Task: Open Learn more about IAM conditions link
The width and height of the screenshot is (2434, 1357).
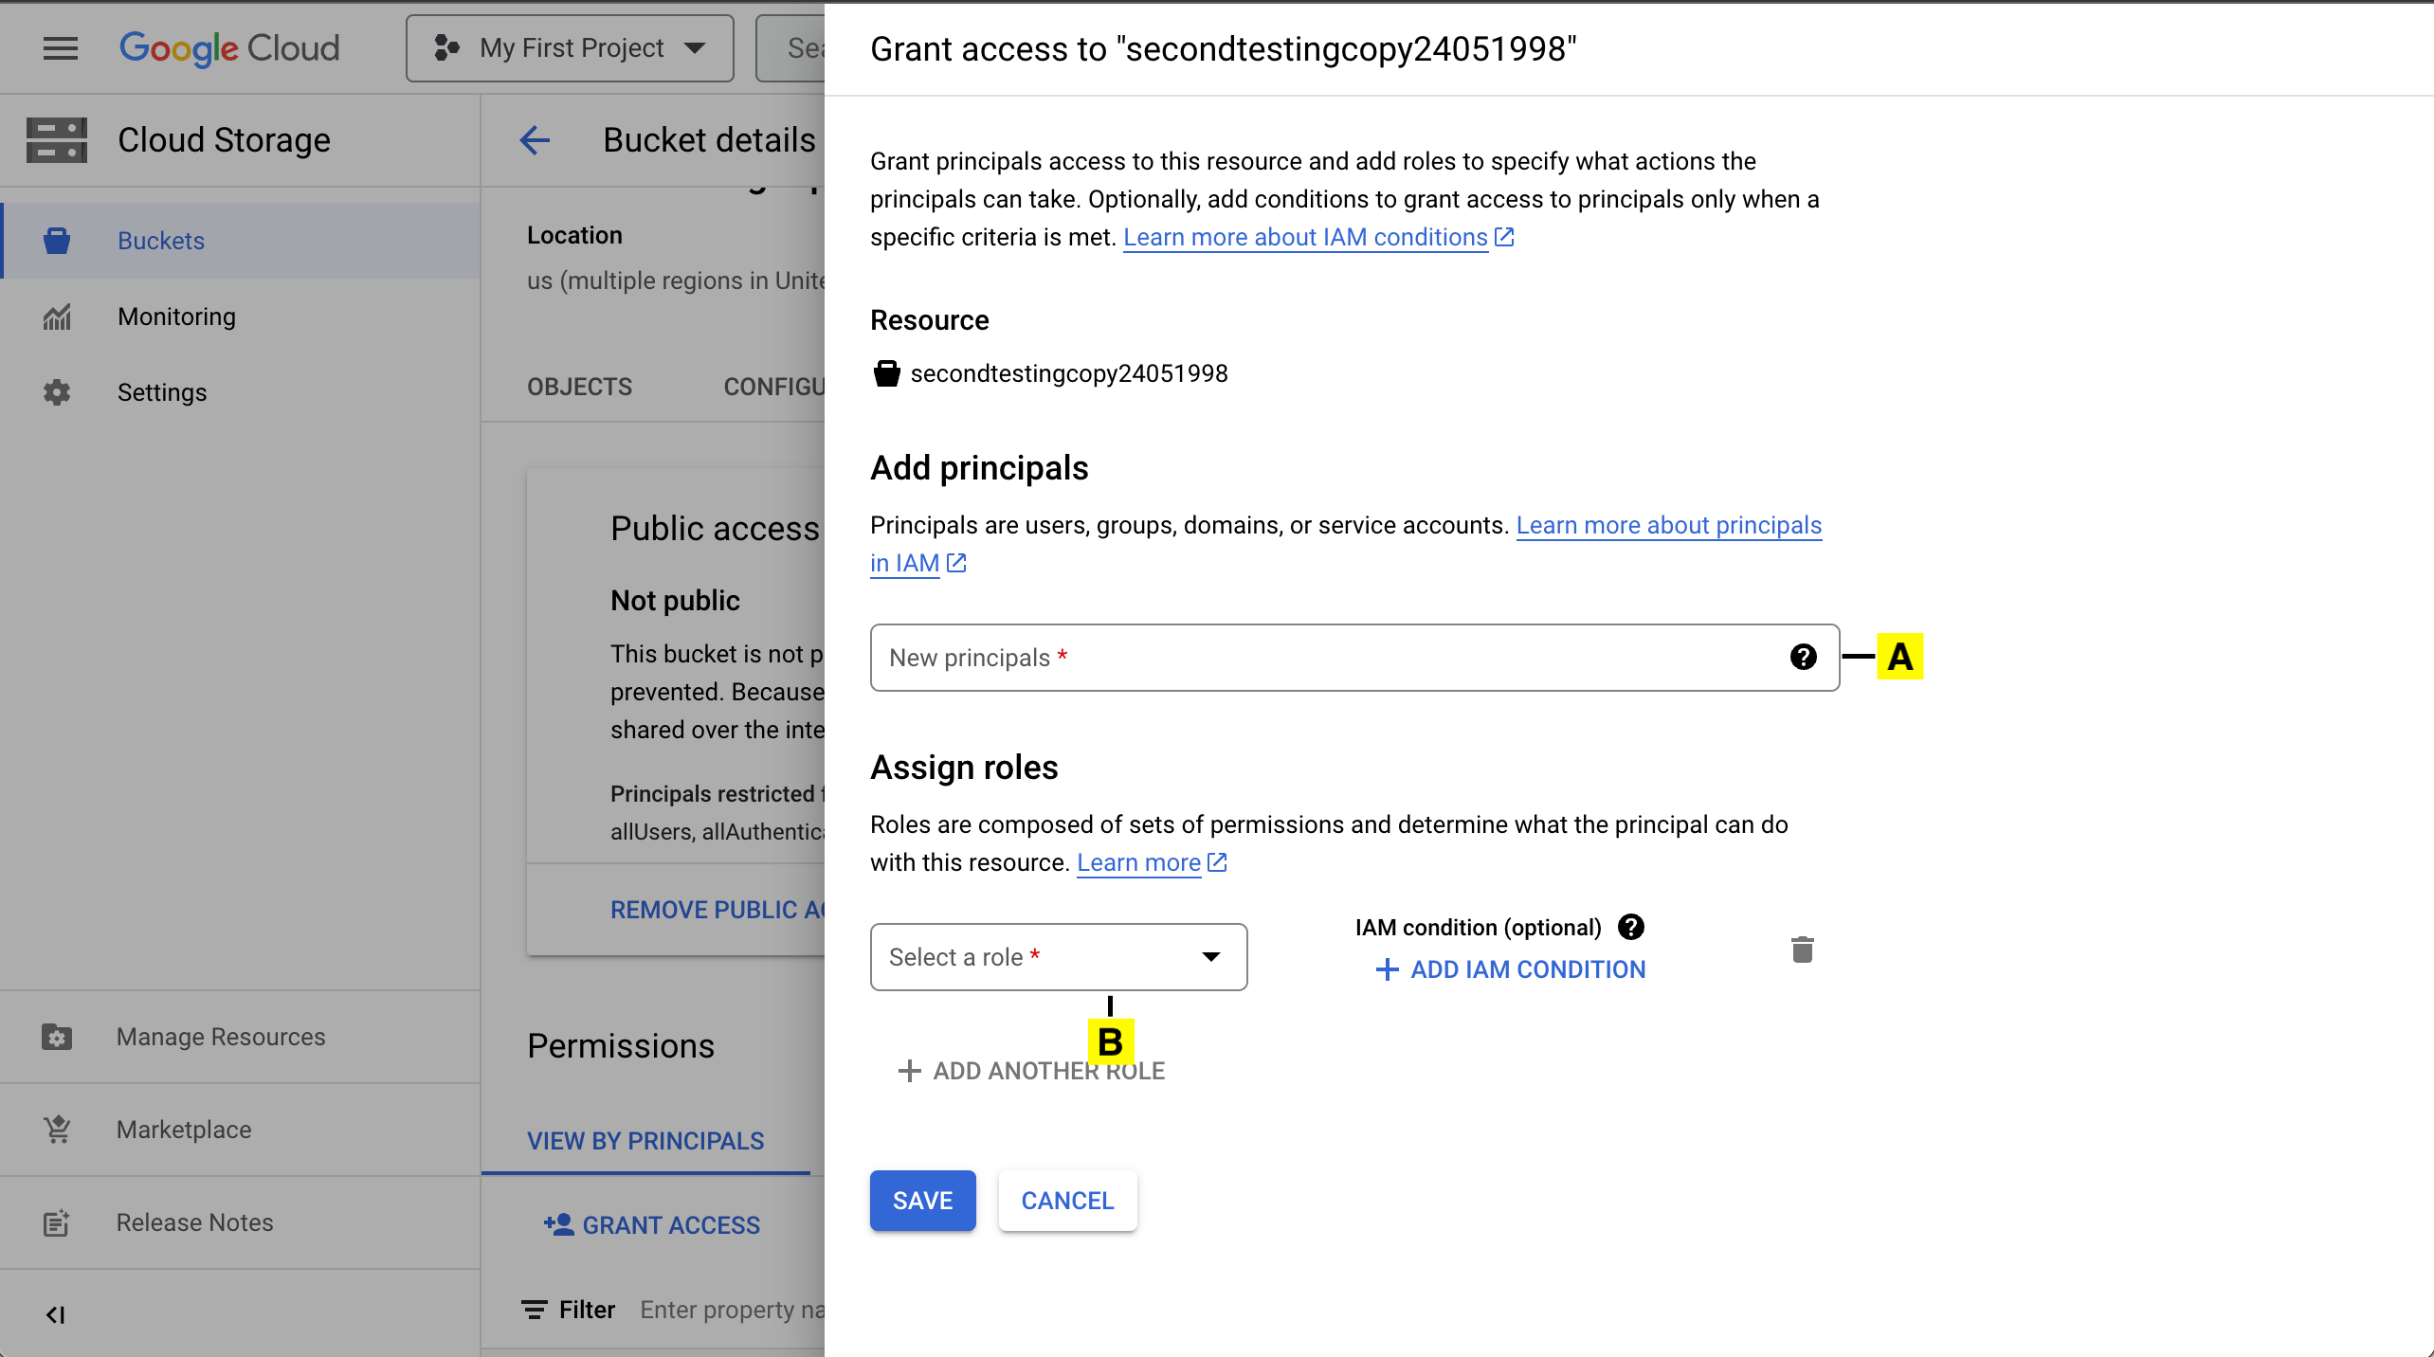Action: [x=1305, y=237]
